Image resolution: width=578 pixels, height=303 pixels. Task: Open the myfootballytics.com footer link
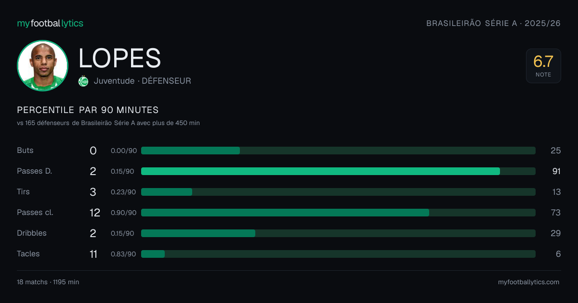pos(528,282)
